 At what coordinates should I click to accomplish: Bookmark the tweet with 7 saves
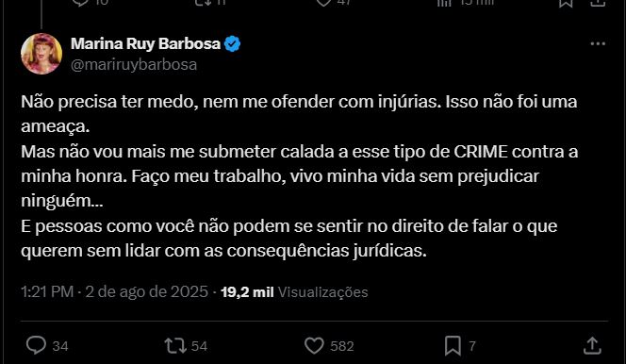click(453, 346)
